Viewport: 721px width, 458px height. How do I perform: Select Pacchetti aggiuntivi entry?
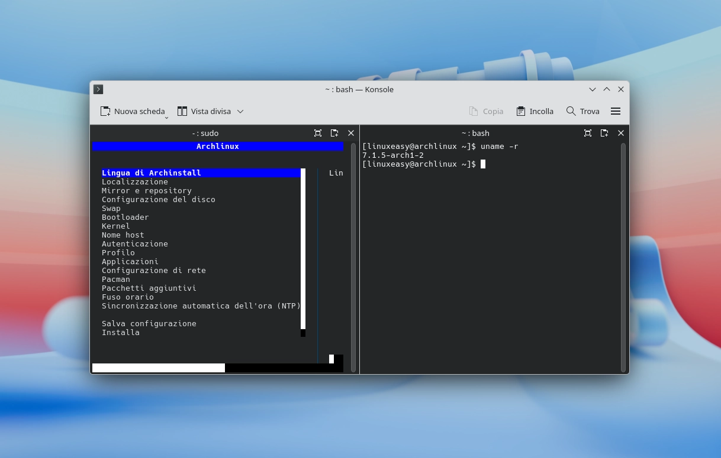(x=149, y=288)
